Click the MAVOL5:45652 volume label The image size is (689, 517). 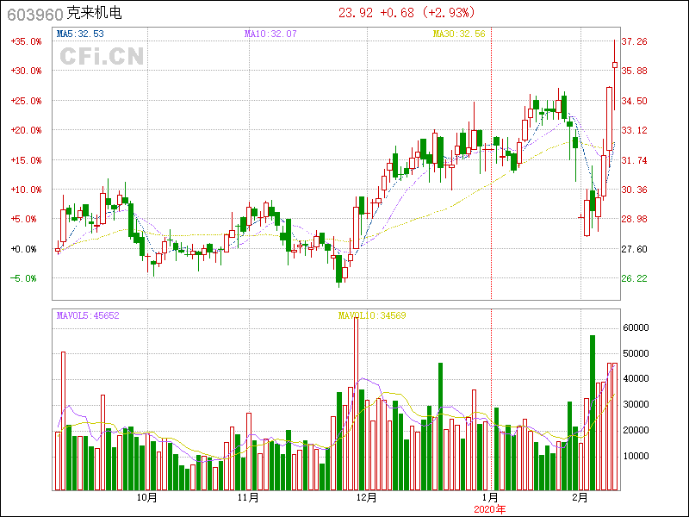88,315
